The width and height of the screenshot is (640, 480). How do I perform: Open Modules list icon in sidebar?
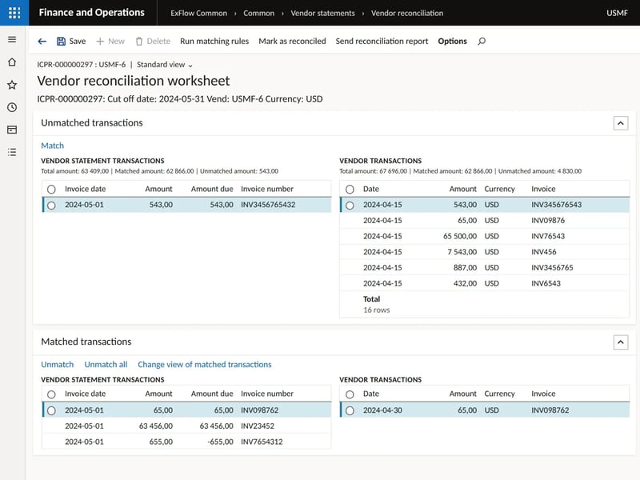coord(12,152)
